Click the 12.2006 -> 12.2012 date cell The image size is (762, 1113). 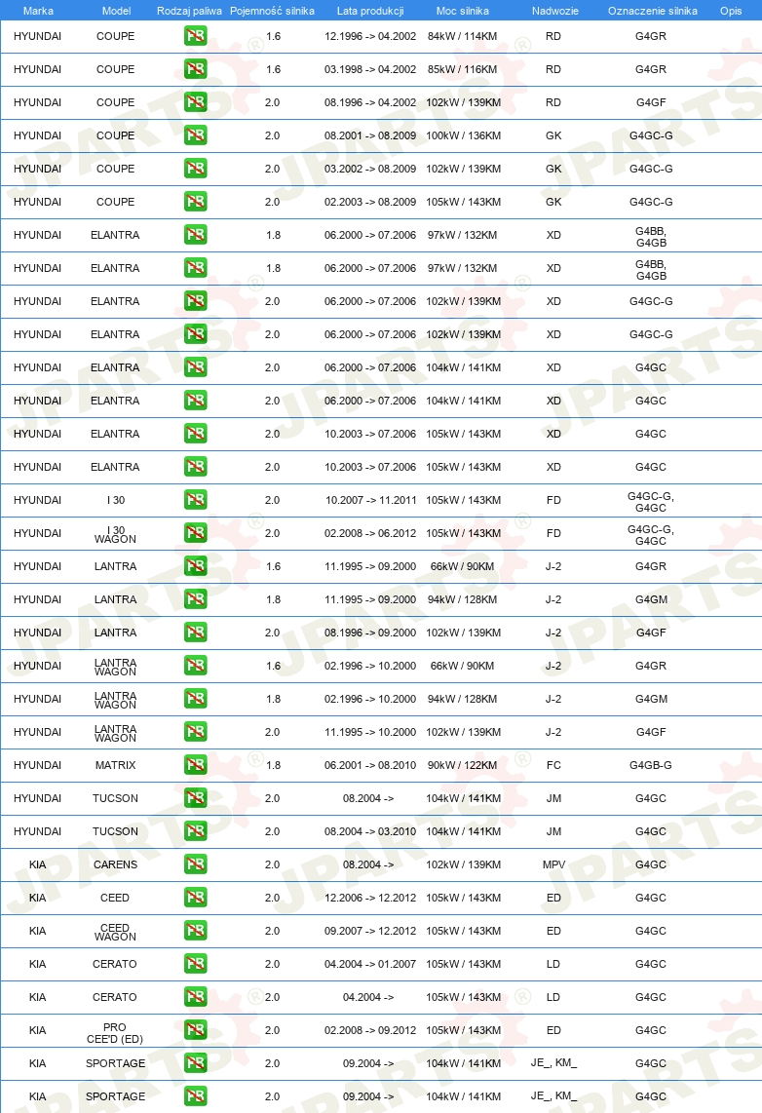[x=370, y=898]
